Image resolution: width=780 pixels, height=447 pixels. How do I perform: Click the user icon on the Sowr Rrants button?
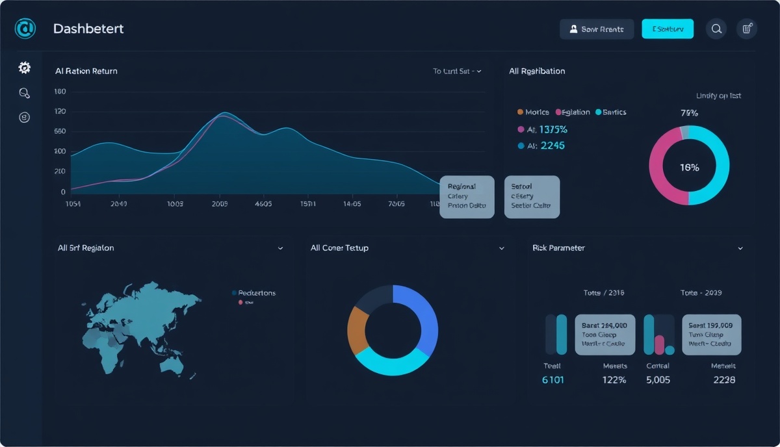tap(573, 29)
